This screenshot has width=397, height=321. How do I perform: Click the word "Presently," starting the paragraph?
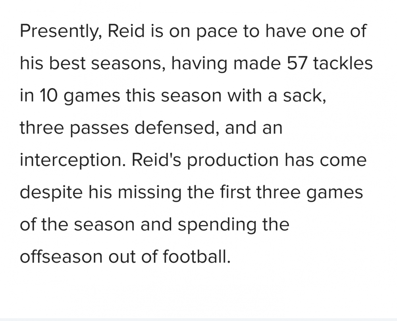pyautogui.click(x=61, y=31)
